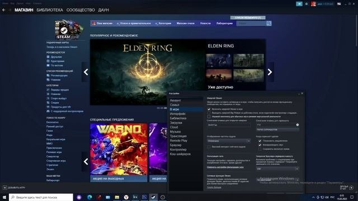Open the Elden Ring main banner image
Viewport: 358px width, 201px height.
pyautogui.click(x=148, y=72)
